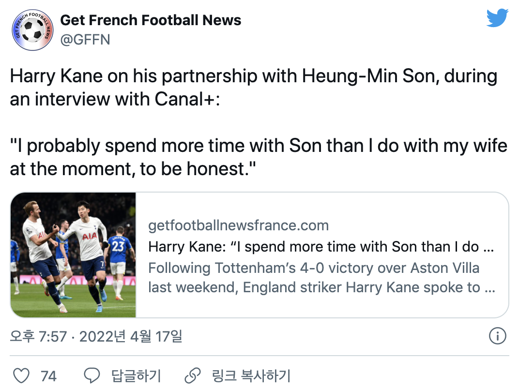The height and width of the screenshot is (389, 519).
Task: Open the GFFN soccer ball profile avatar
Action: point(33,30)
